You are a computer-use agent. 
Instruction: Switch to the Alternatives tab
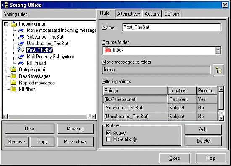point(129,14)
